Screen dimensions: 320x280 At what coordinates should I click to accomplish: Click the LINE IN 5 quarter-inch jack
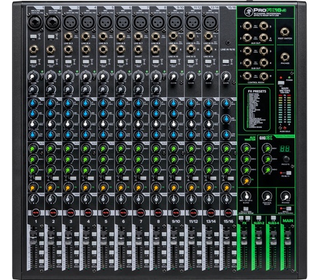[103, 37]
